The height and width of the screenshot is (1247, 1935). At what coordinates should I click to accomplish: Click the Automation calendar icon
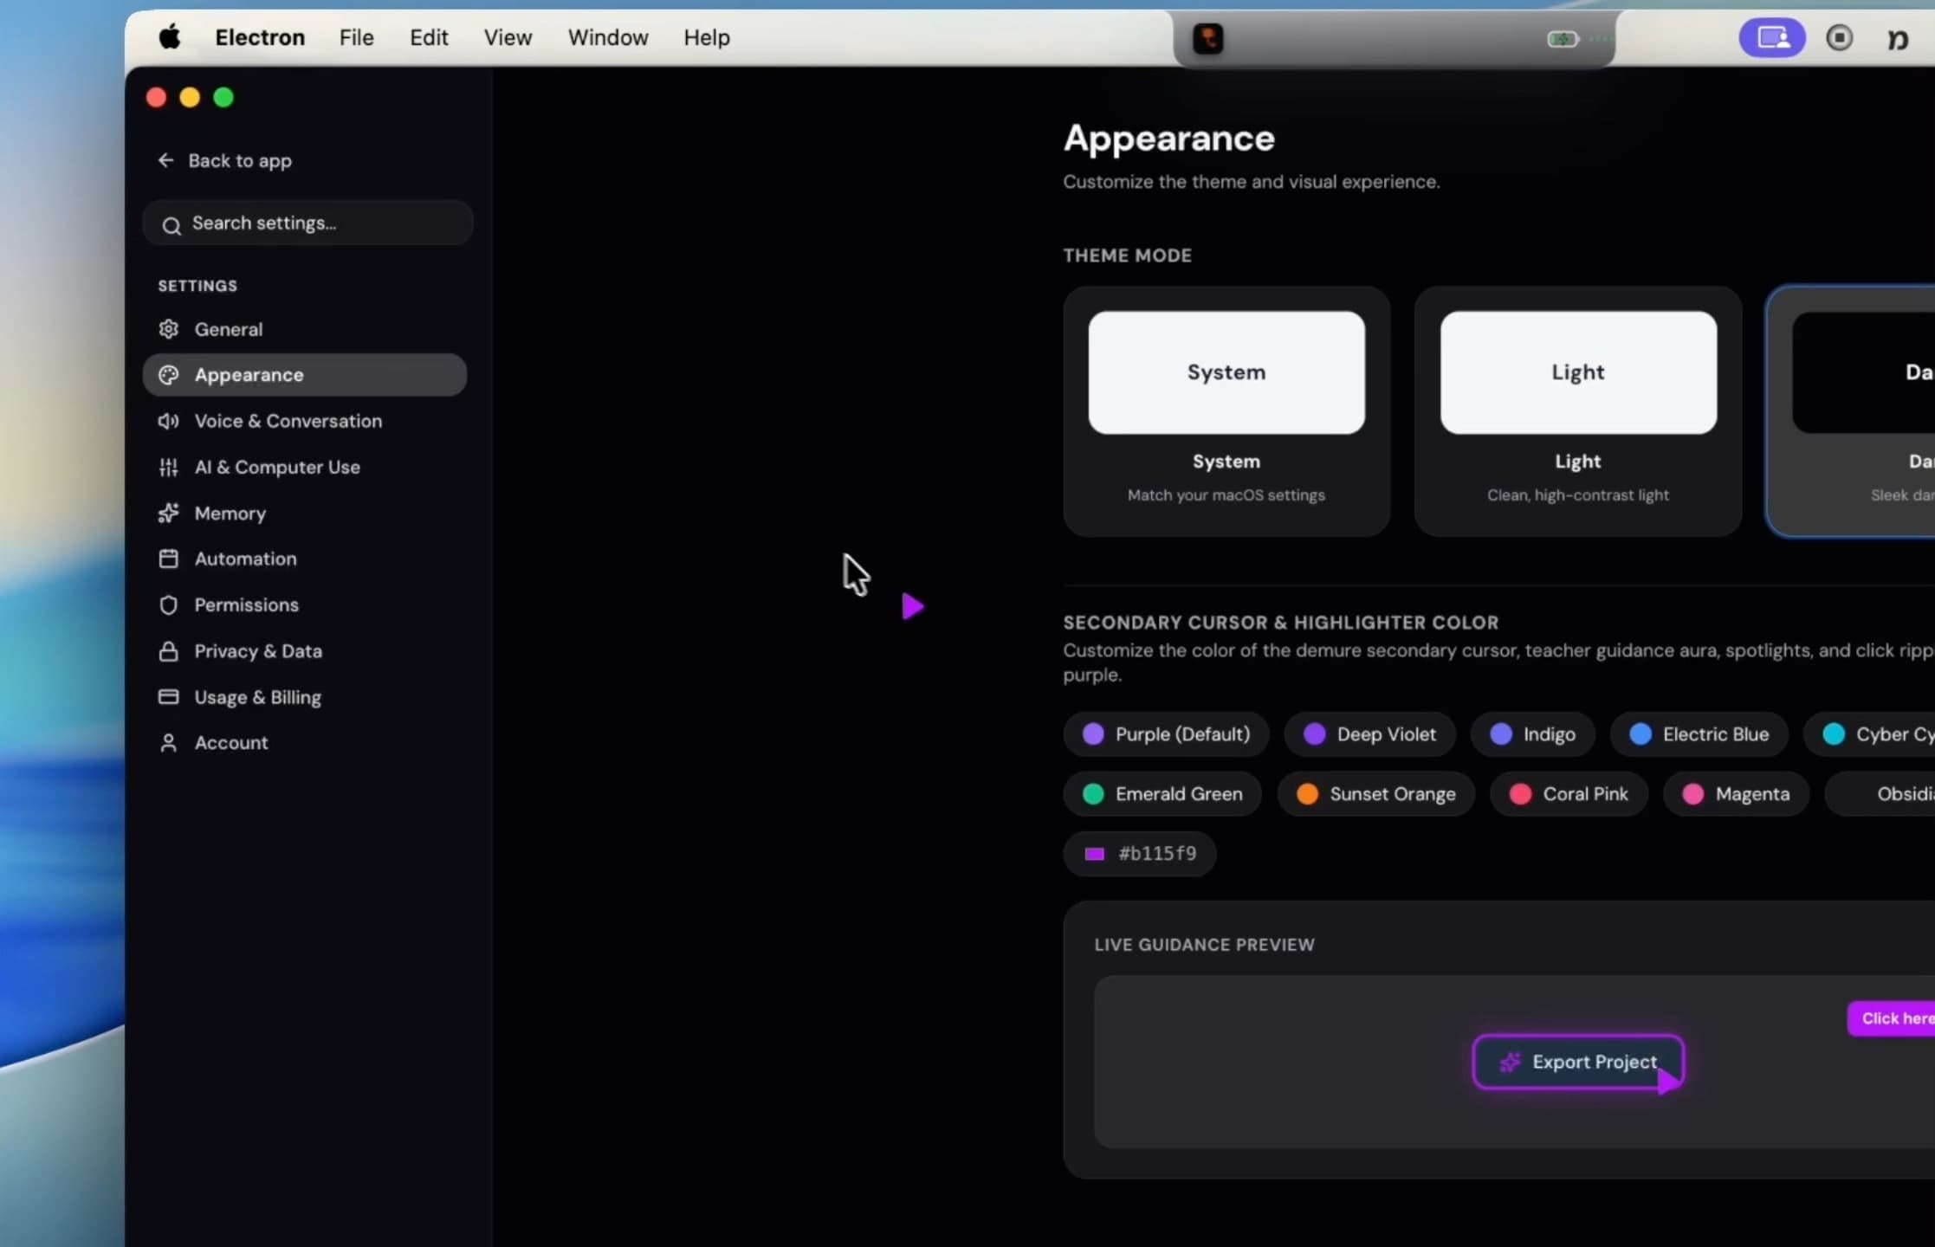169,559
